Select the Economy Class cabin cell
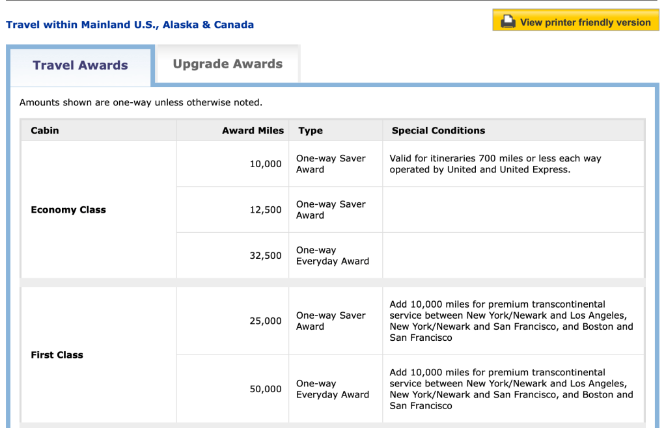This screenshot has width=666, height=428. pos(68,209)
